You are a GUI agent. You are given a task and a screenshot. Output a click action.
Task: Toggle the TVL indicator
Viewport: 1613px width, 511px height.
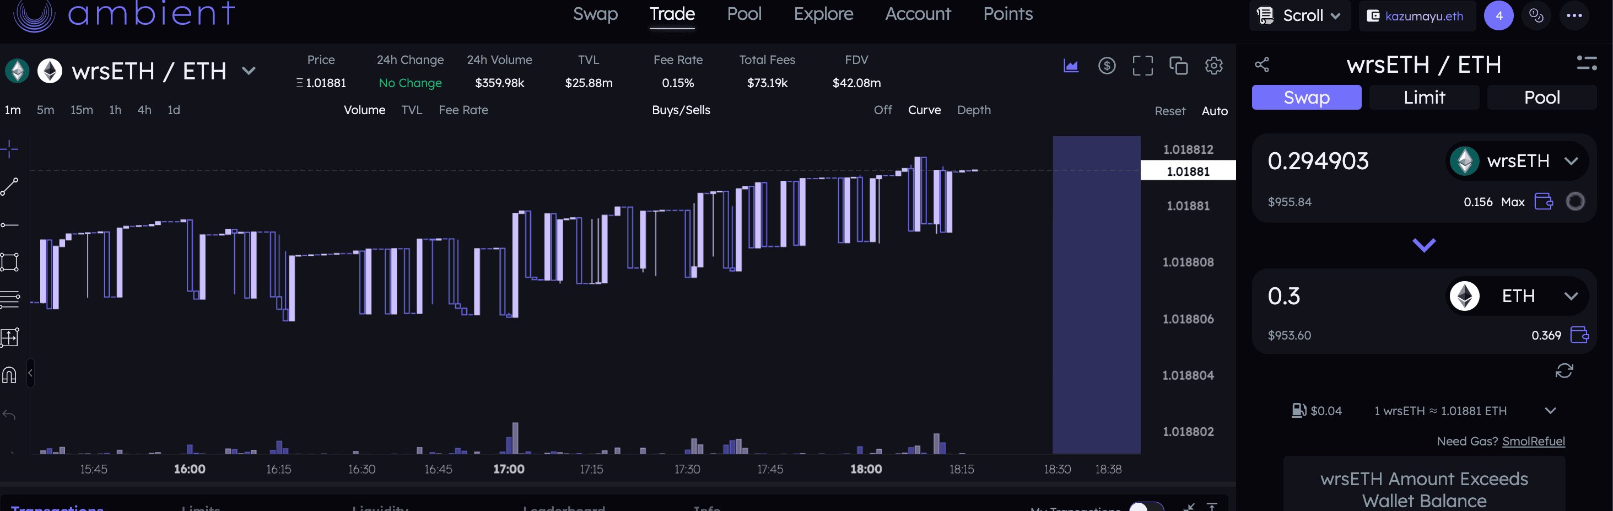point(412,110)
